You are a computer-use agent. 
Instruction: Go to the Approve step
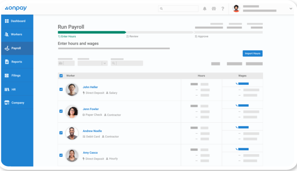(201, 36)
